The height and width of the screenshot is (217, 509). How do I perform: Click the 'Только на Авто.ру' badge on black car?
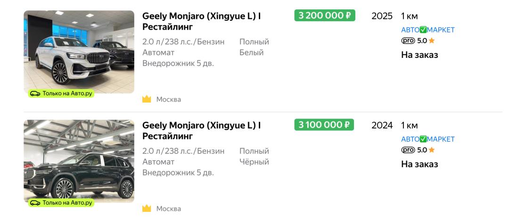tap(61, 203)
